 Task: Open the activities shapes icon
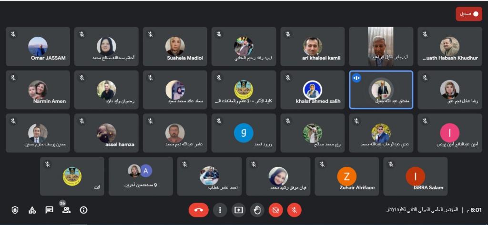[x=32, y=210]
